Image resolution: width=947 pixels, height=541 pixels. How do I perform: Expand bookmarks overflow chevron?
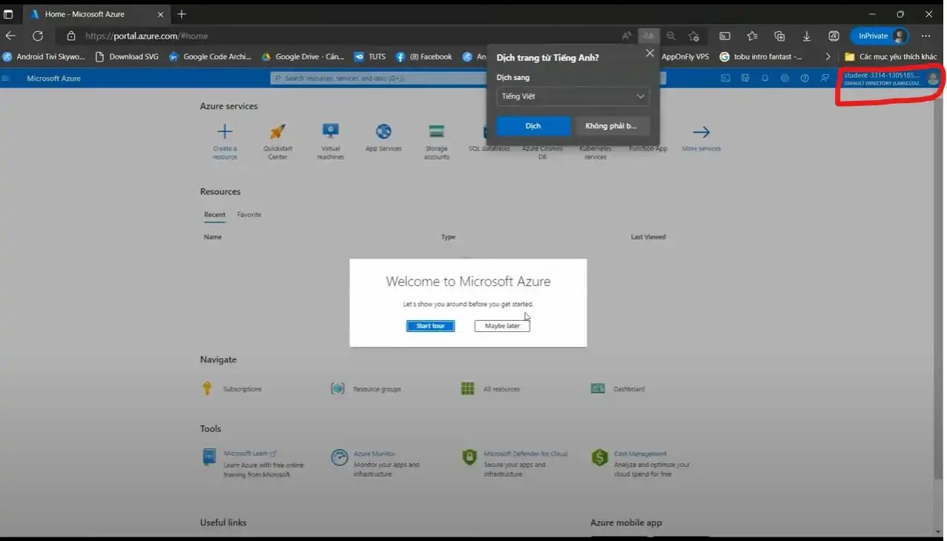[828, 56]
